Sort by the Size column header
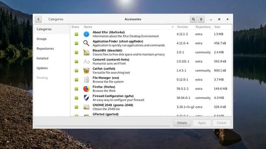 coord(217,27)
